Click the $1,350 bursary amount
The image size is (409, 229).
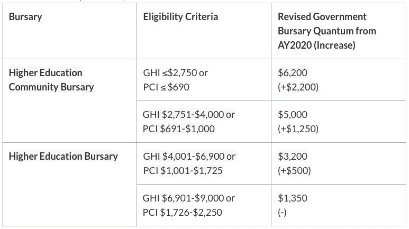[292, 198]
